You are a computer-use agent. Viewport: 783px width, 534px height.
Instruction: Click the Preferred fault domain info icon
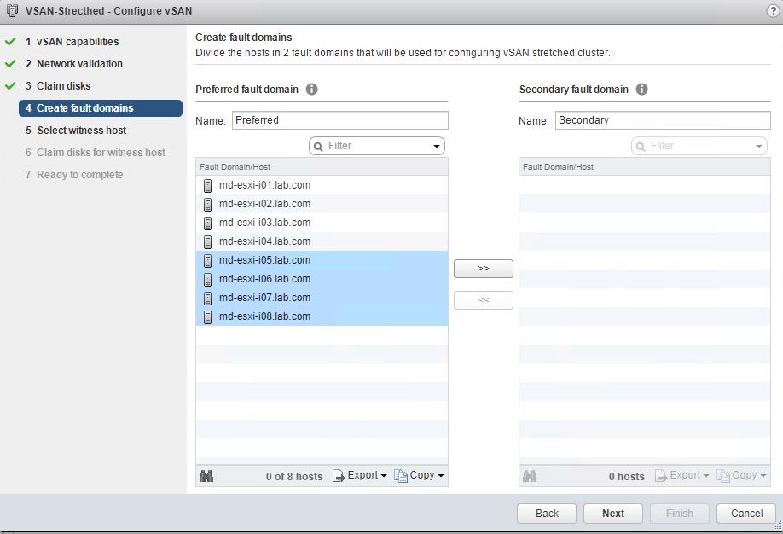(x=311, y=90)
